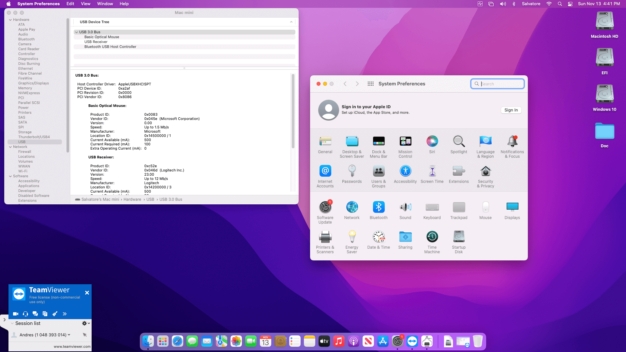Screen dimensions: 626x352
Task: Open Trackpad preferences pane
Action: 459,211
